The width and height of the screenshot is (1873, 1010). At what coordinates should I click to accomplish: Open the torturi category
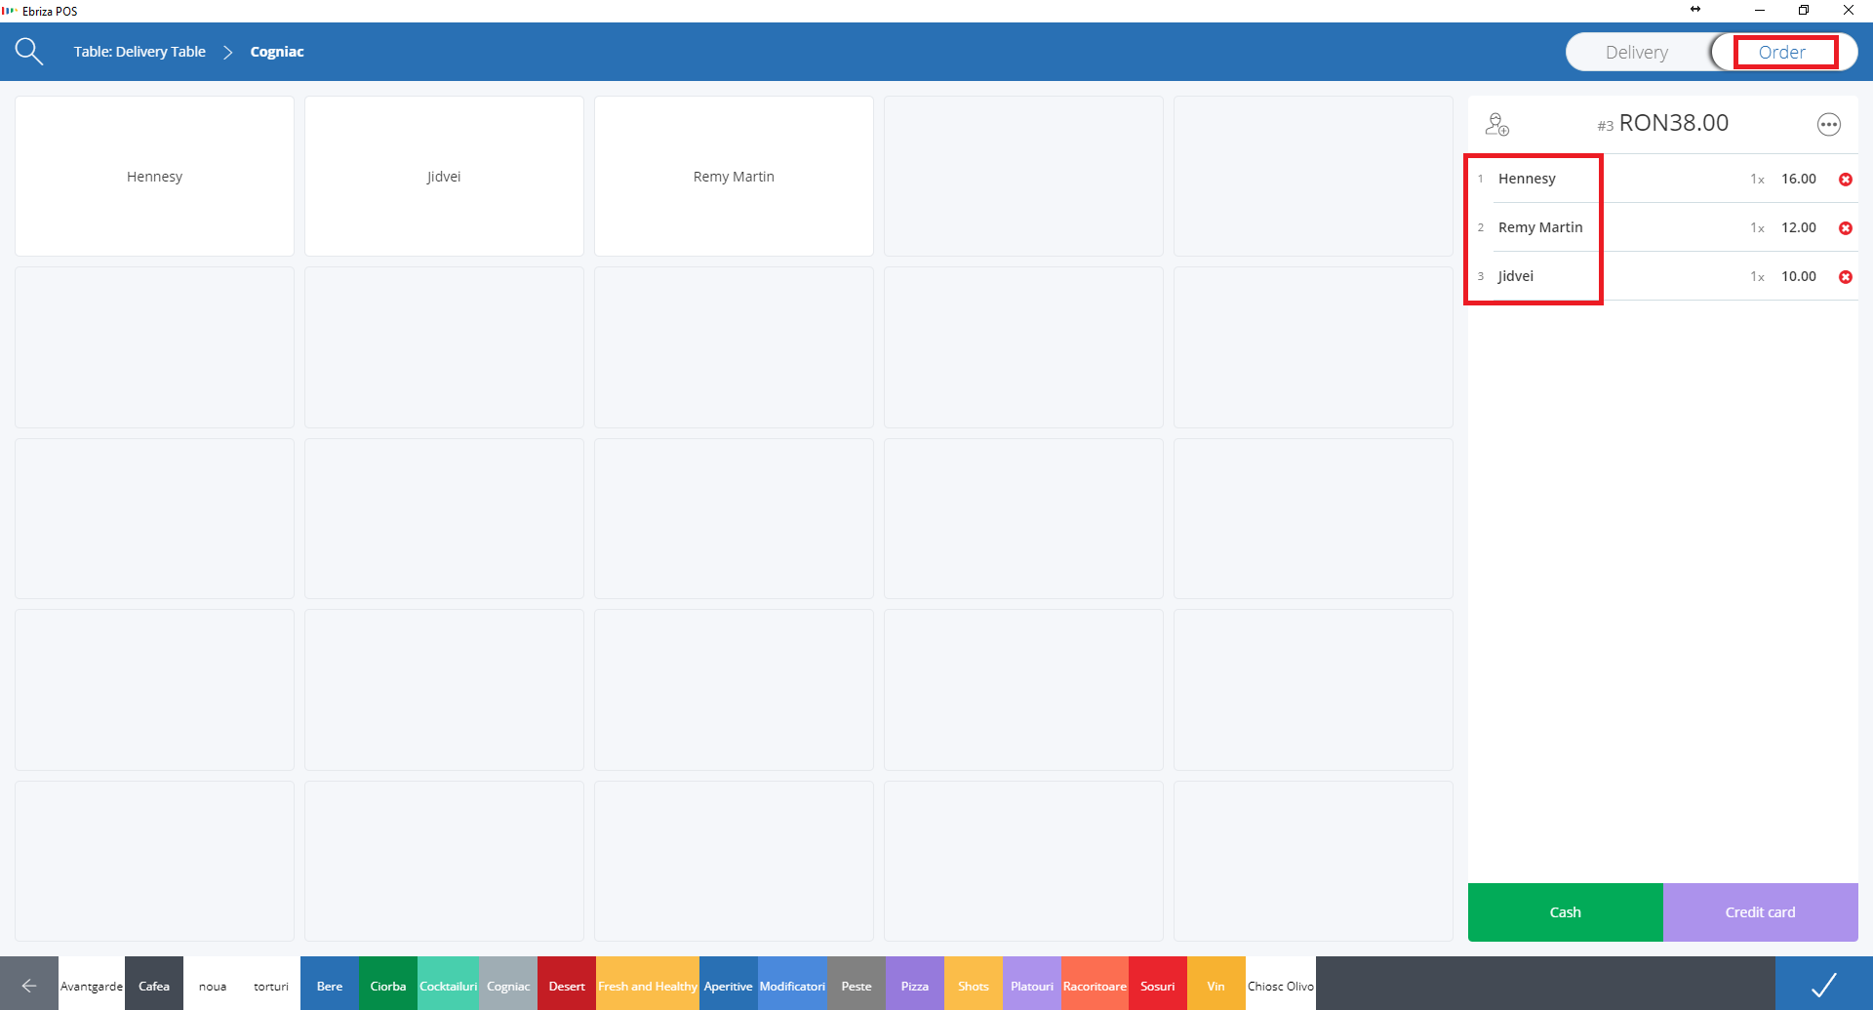point(271,986)
